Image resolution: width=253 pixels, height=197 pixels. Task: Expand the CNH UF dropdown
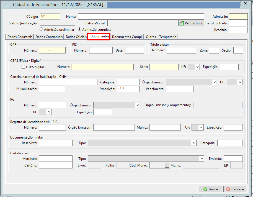pos(240,82)
